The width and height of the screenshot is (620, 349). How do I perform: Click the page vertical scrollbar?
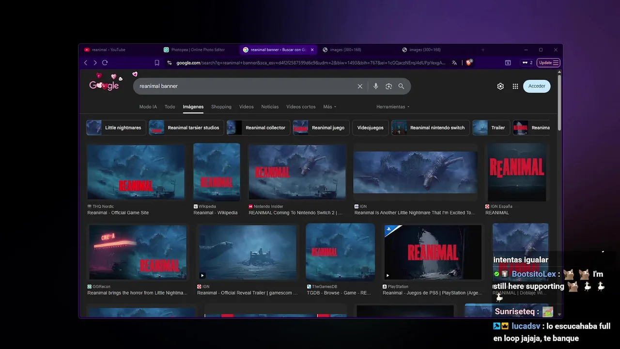(560, 102)
